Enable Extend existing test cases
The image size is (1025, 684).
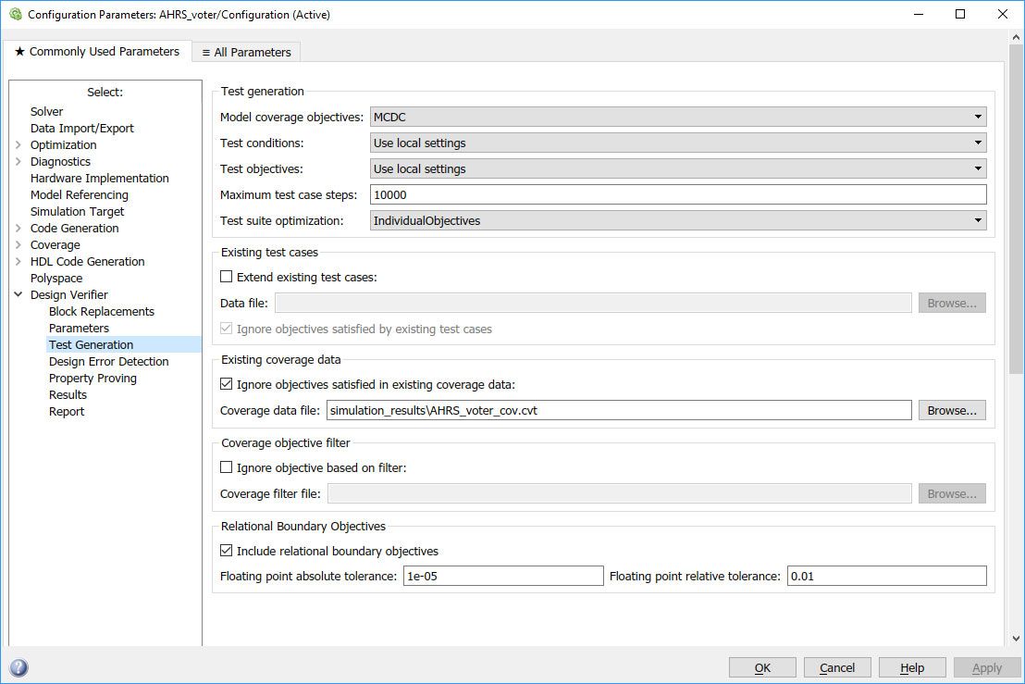225,276
